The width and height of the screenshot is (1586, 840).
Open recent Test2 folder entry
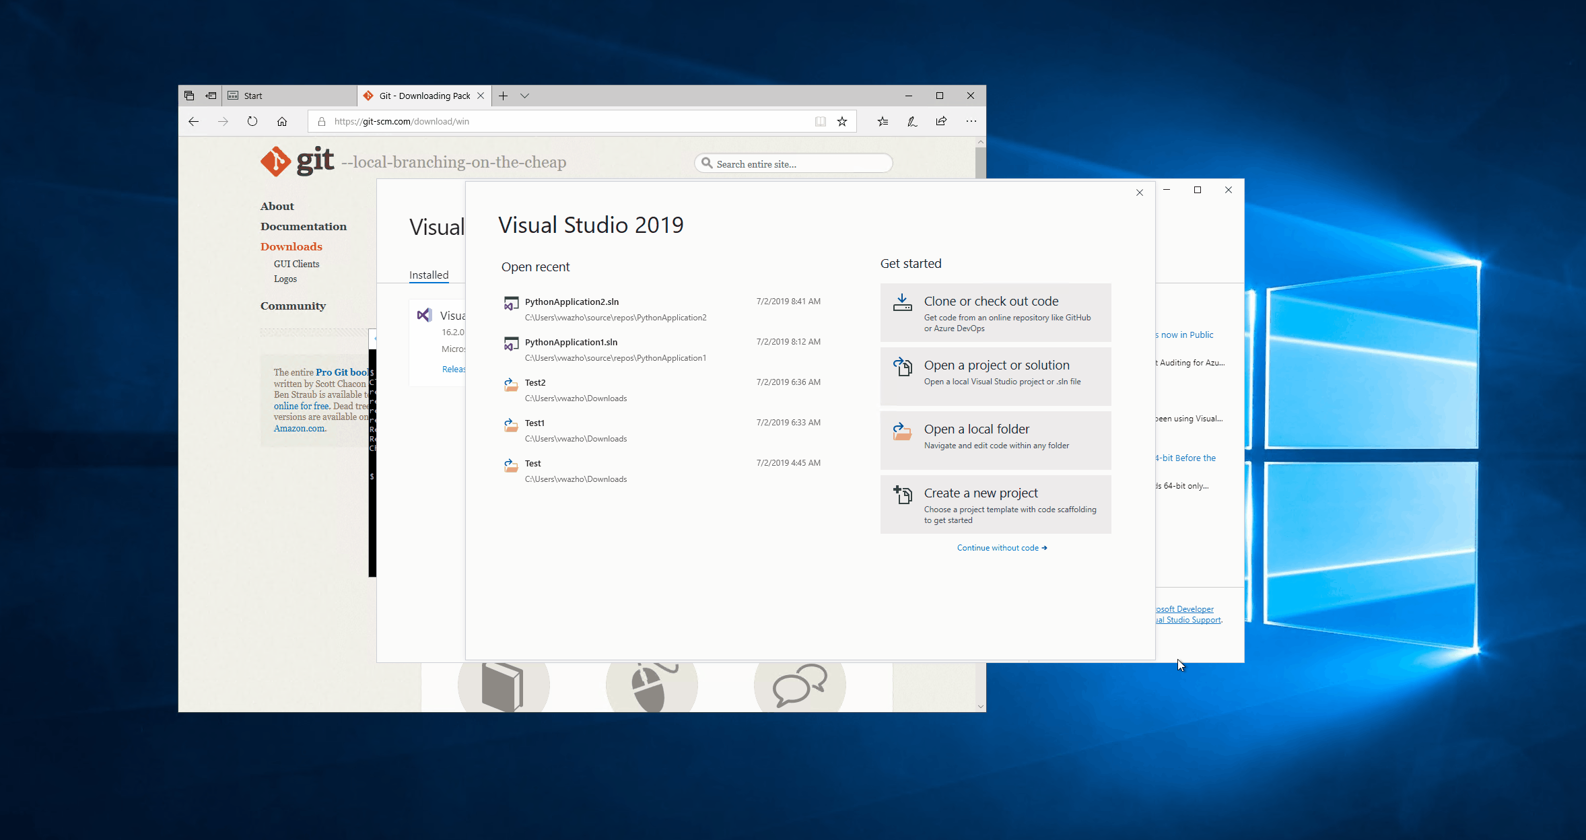tap(535, 382)
